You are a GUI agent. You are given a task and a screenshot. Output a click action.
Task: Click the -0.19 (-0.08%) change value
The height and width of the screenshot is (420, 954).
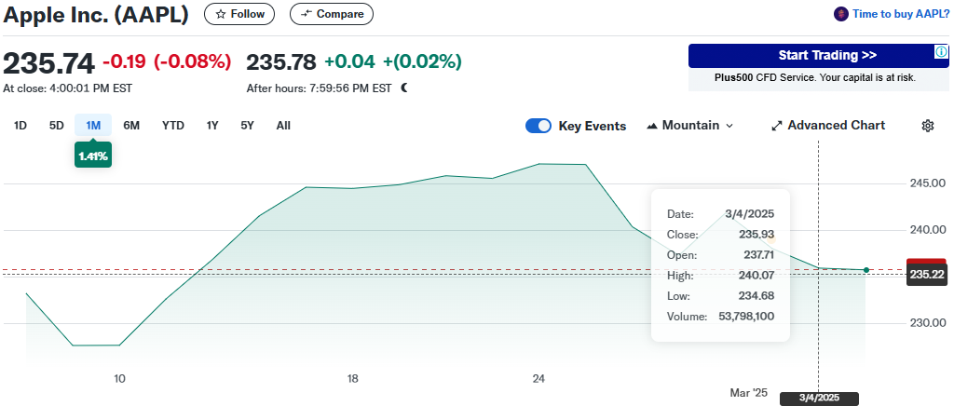pyautogui.click(x=167, y=62)
